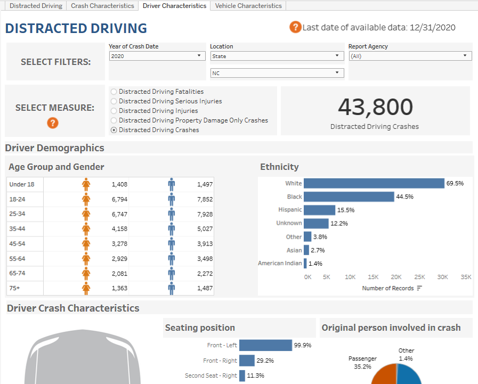Click the help icon beside last available date
The width and height of the screenshot is (478, 384).
(295, 27)
